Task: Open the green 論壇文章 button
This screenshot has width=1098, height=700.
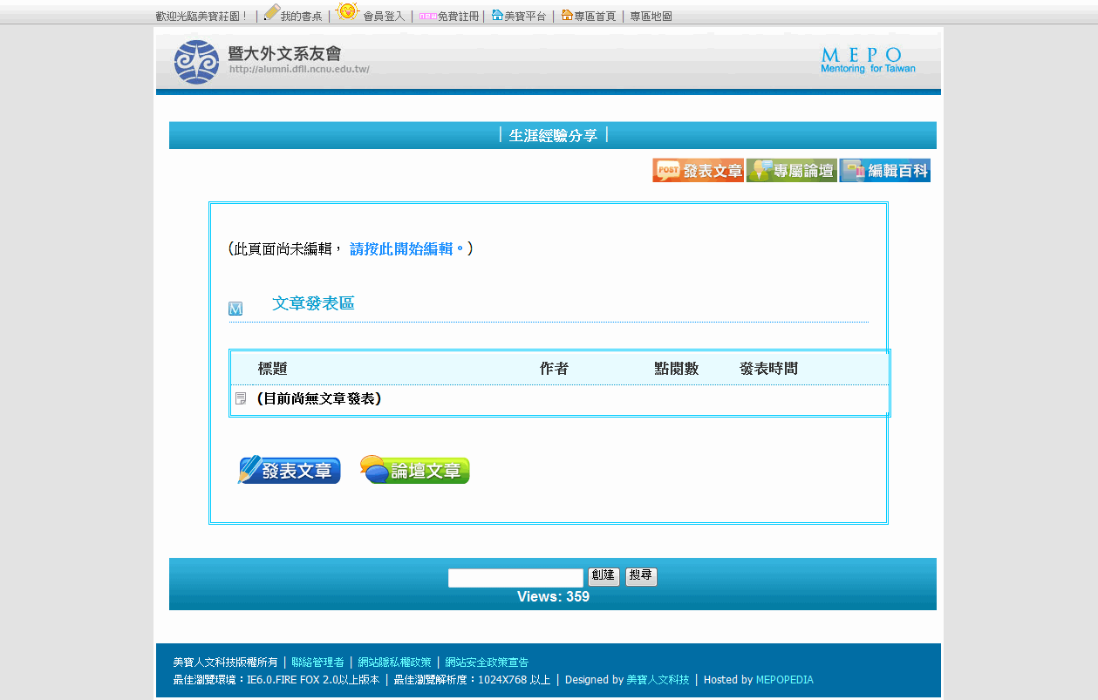Action: pyautogui.click(x=415, y=470)
